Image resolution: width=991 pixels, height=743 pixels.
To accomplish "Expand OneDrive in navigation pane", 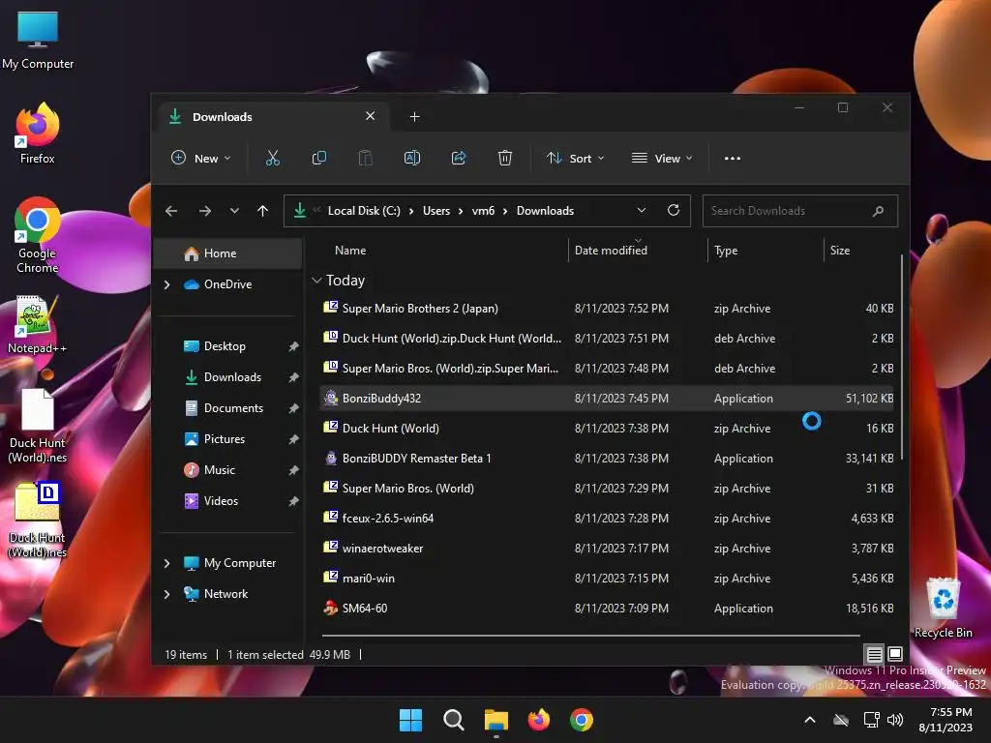I will (166, 284).
